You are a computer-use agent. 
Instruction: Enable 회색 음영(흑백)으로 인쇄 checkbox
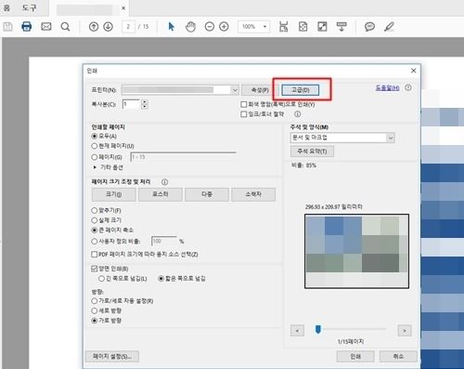tap(244, 104)
